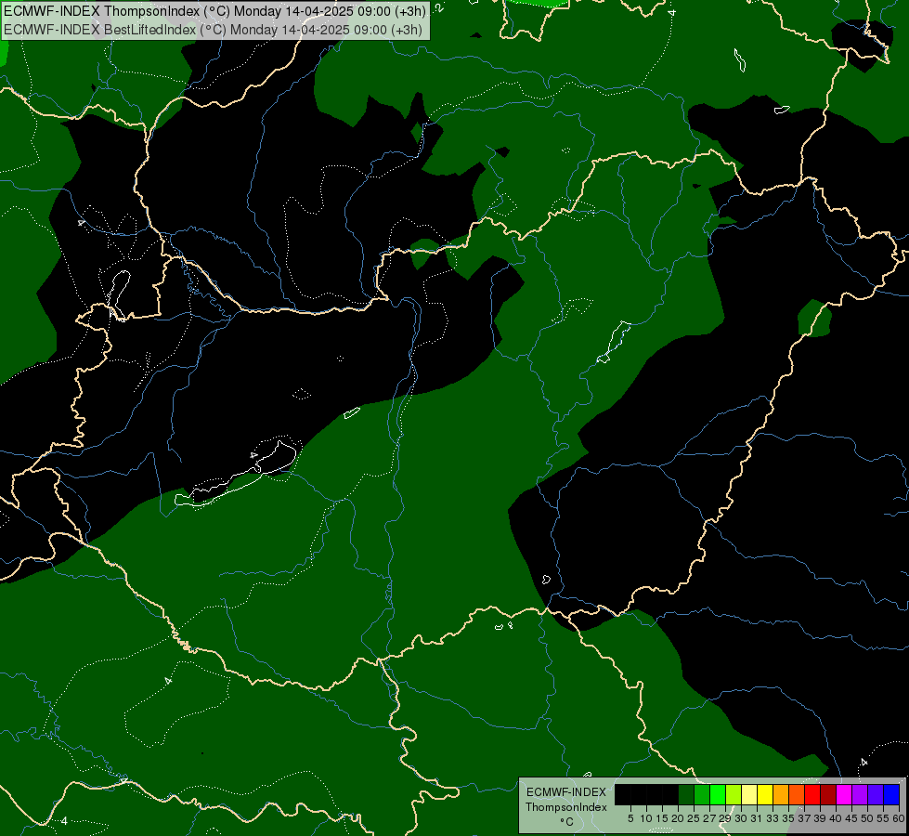This screenshot has width=909, height=836.
Task: Click legend scale value 37
Action: pyautogui.click(x=804, y=818)
